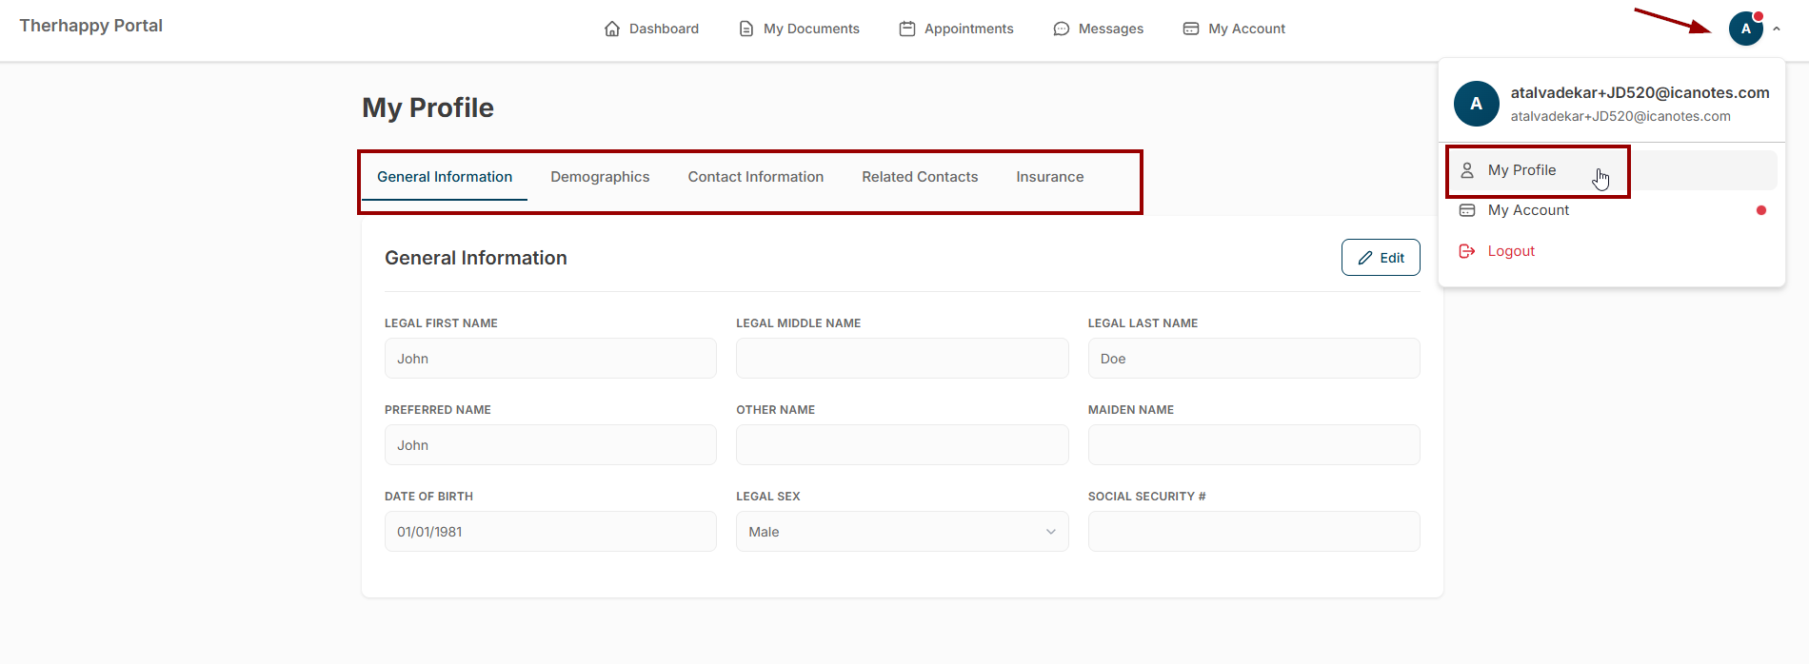Click the Legal First Name field
1809x664 pixels.
click(550, 359)
